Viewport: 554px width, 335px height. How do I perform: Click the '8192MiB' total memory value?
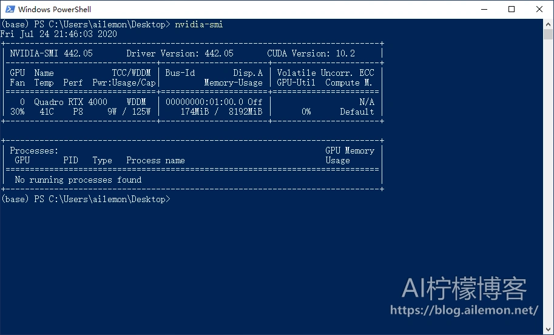coord(246,112)
